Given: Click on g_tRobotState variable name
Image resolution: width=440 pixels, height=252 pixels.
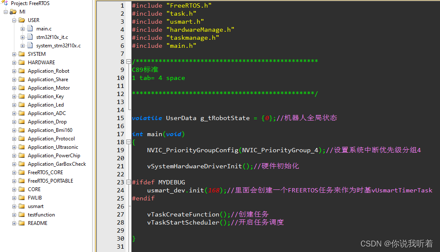Looking at the screenshot, I should pyautogui.click(x=225, y=118).
